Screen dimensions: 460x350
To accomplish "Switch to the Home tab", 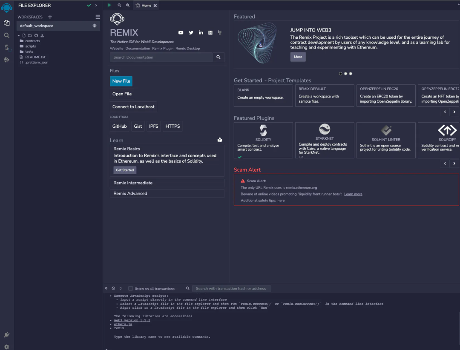I will click(x=146, y=6).
